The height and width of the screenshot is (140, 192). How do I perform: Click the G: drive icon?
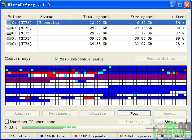click(9, 44)
